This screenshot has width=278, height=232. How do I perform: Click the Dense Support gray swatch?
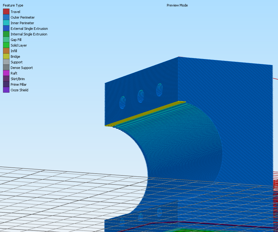[x=6, y=67]
